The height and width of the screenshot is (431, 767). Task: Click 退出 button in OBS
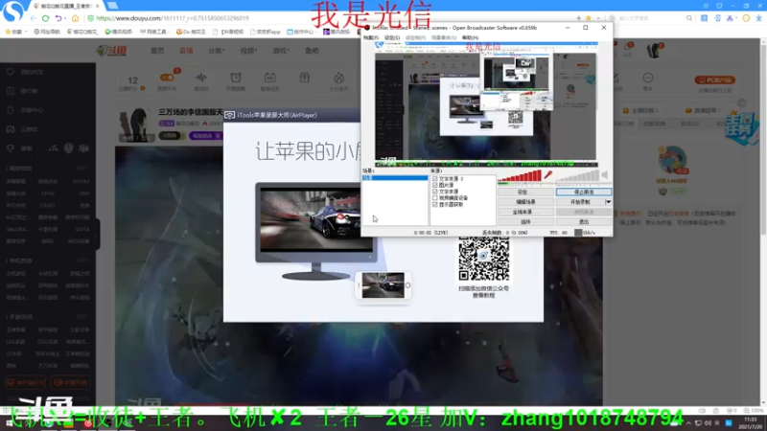pos(584,222)
